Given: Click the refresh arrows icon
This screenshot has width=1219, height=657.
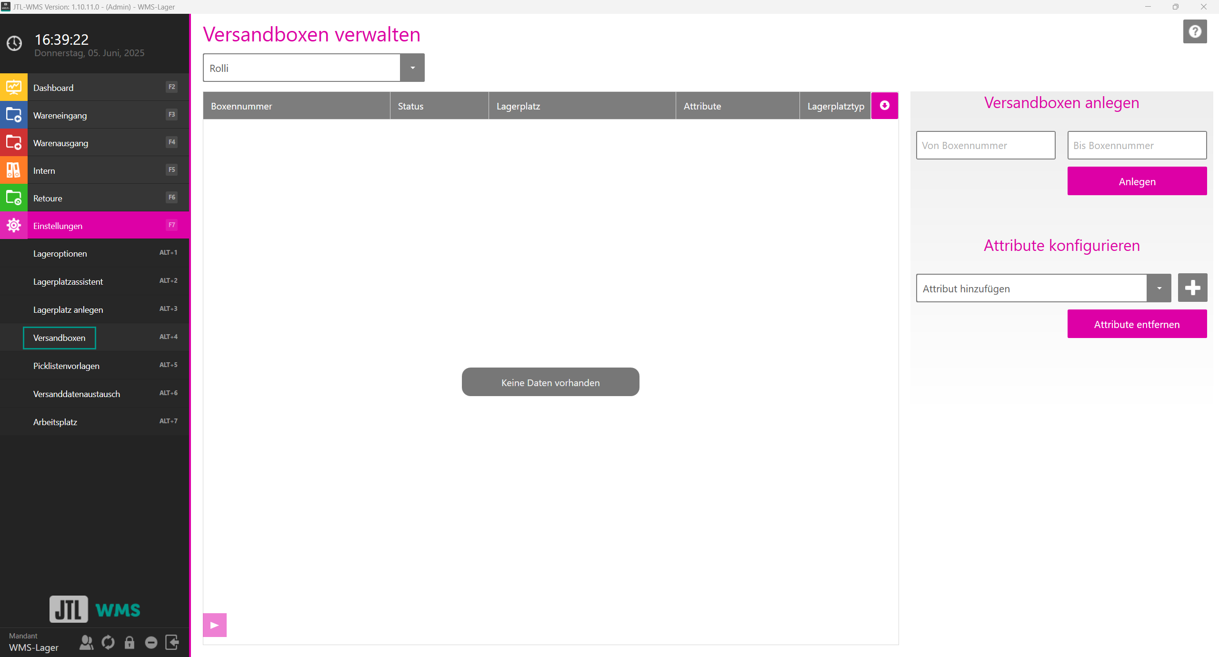Looking at the screenshot, I should coord(108,643).
